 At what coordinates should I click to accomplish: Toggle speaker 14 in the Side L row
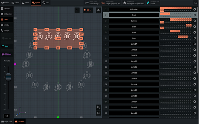coord(186,25)
